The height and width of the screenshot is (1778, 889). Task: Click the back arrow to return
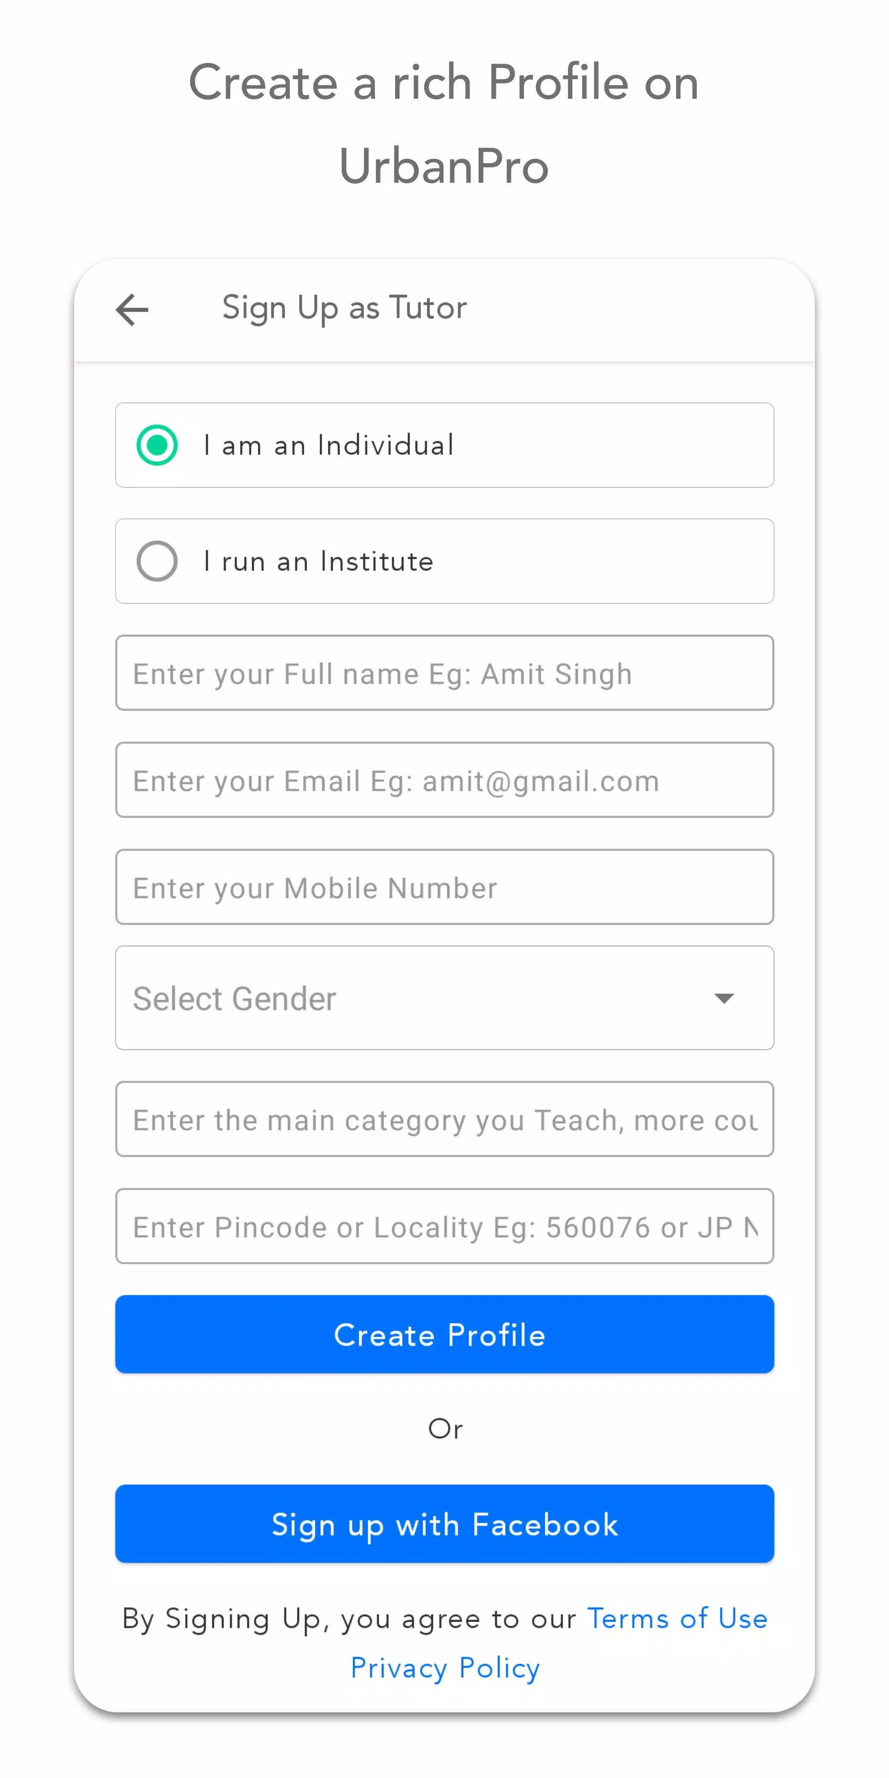132,310
